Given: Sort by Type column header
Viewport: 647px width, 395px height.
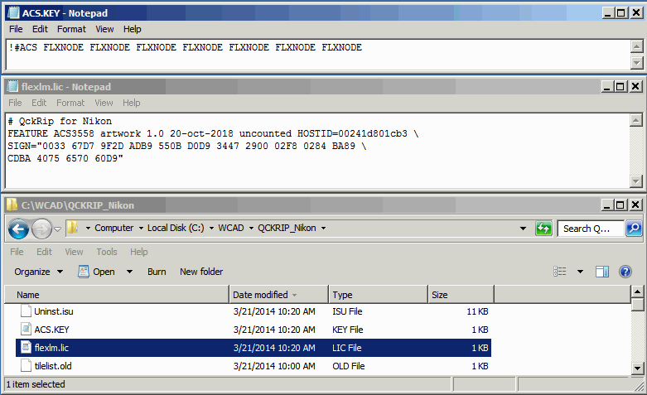Looking at the screenshot, I should pyautogui.click(x=378, y=295).
